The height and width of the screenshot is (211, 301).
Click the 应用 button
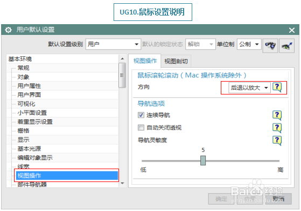(x=250, y=199)
